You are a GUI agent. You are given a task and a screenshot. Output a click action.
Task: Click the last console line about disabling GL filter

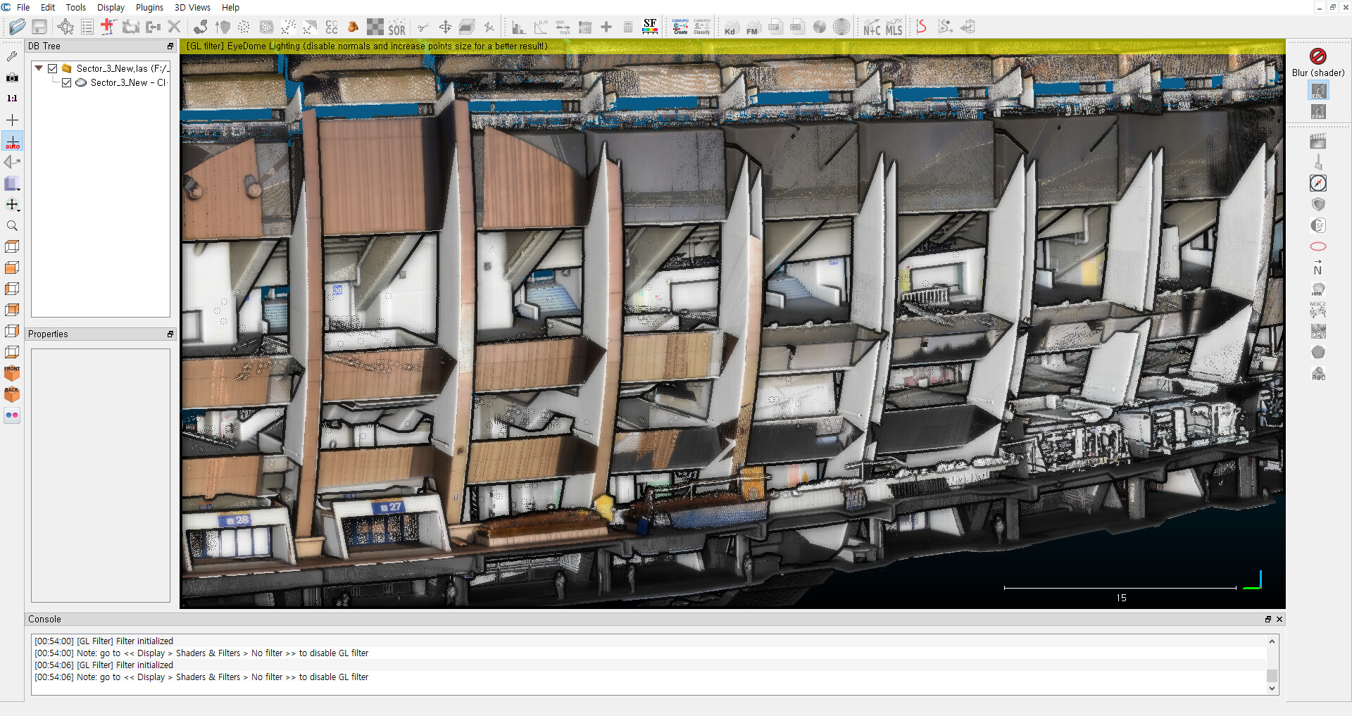(x=201, y=677)
